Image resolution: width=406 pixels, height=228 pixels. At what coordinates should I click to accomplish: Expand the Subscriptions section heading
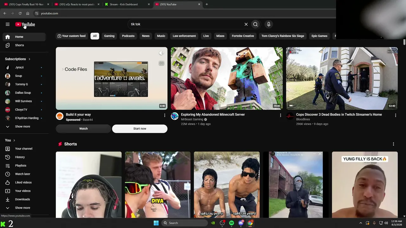pos(18,59)
